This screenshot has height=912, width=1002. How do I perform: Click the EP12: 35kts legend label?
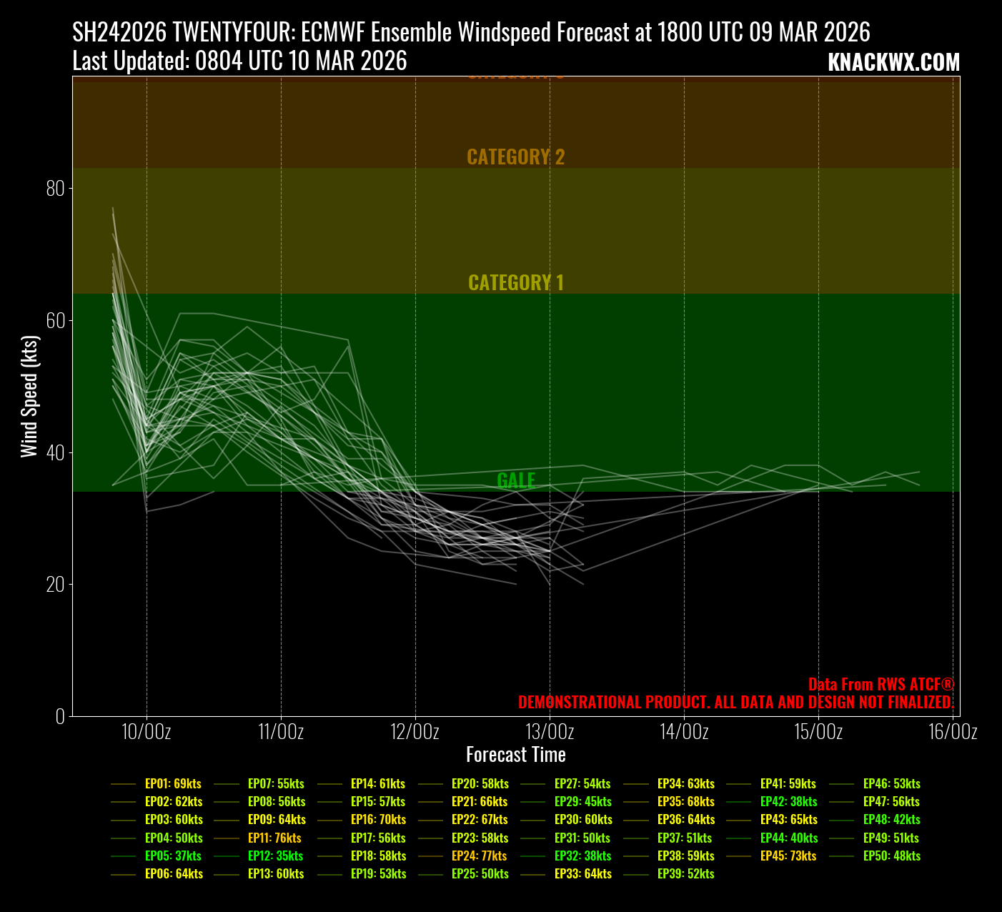point(275,856)
